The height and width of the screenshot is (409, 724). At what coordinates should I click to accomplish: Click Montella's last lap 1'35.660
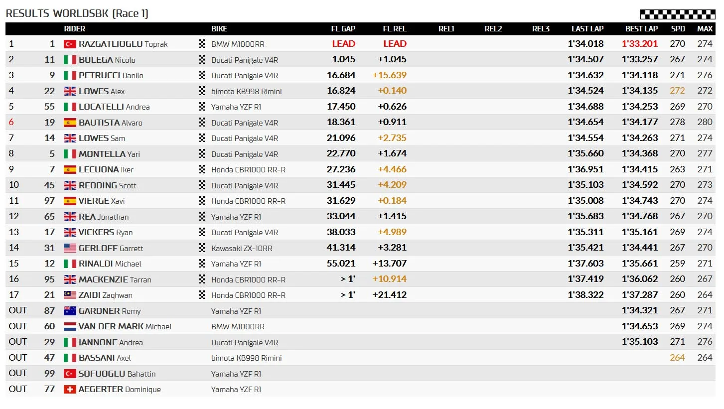586,154
